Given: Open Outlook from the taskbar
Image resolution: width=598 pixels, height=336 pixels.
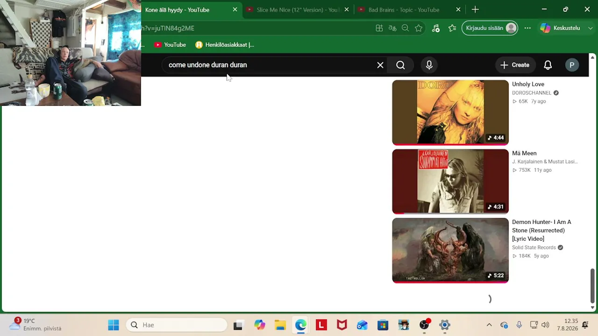Looking at the screenshot, I should click(x=362, y=325).
